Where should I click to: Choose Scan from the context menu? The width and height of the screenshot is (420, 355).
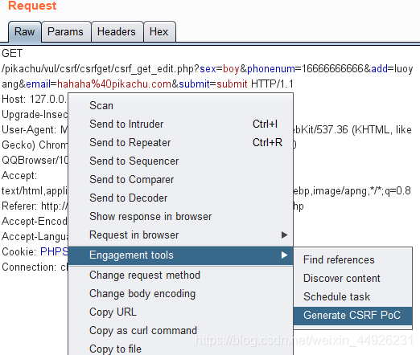pos(180,105)
